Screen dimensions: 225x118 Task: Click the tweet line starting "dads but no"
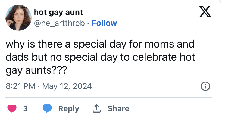point(100,57)
